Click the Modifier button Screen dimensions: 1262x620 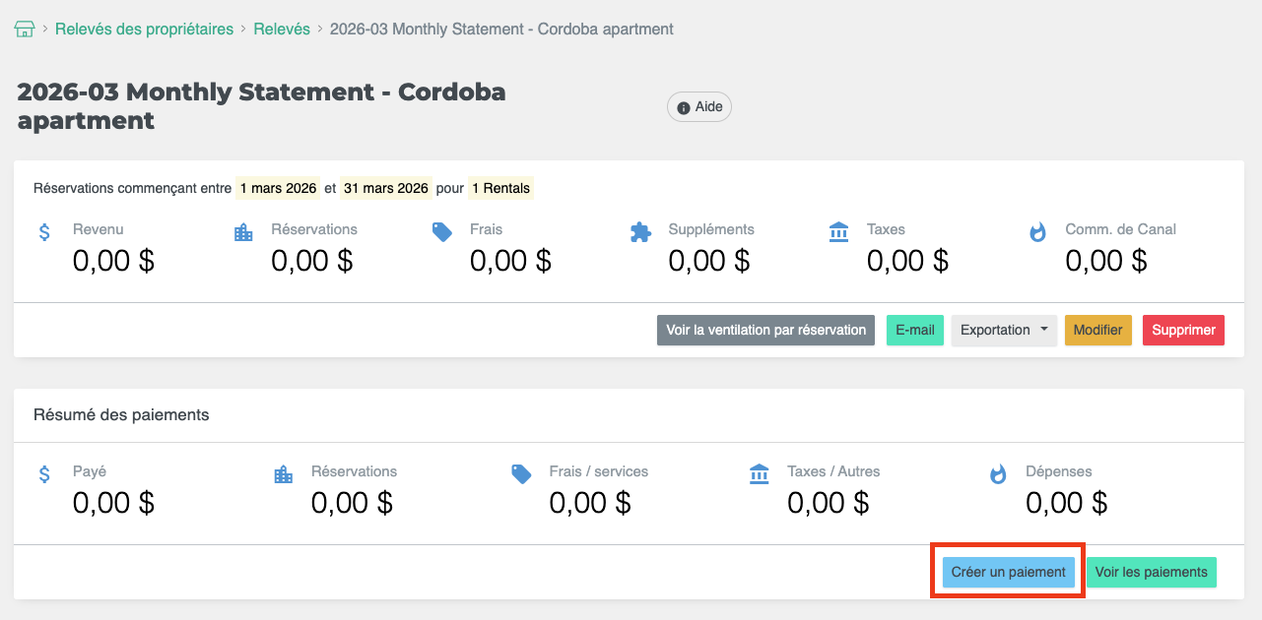pyautogui.click(x=1097, y=330)
